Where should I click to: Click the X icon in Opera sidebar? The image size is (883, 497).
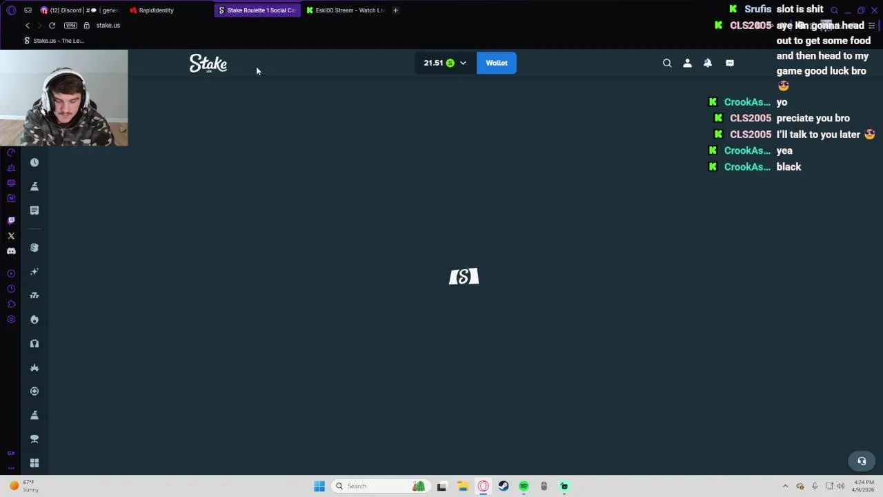11,236
